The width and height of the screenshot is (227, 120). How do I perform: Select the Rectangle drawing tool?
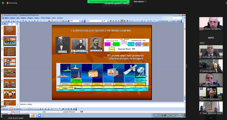tap(29, 109)
